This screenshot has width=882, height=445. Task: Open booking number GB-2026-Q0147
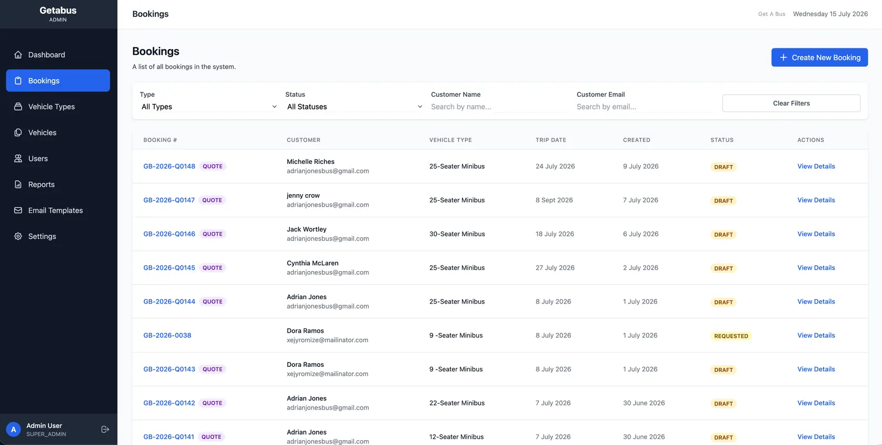click(169, 200)
